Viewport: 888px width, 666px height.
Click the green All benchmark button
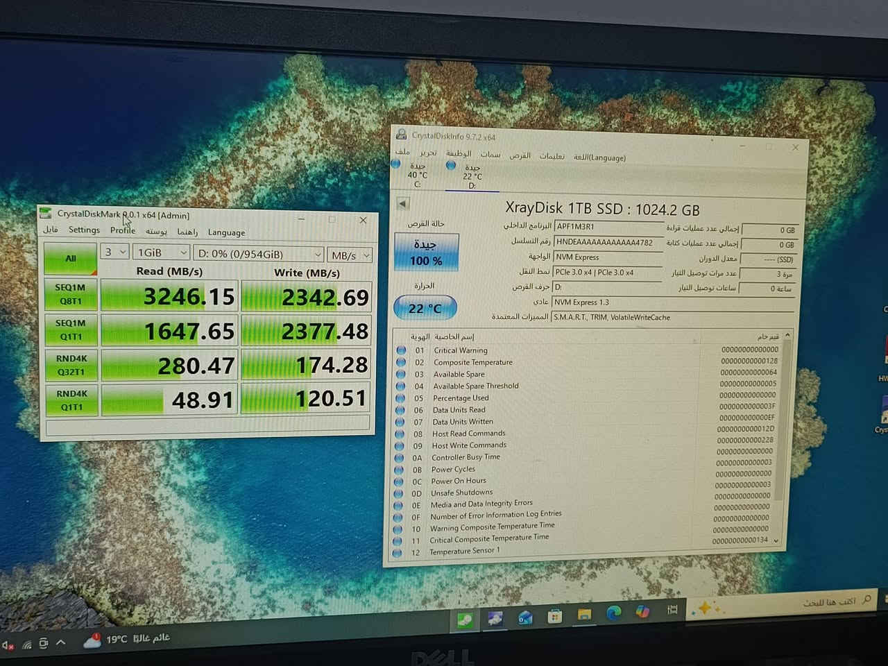[x=70, y=259]
